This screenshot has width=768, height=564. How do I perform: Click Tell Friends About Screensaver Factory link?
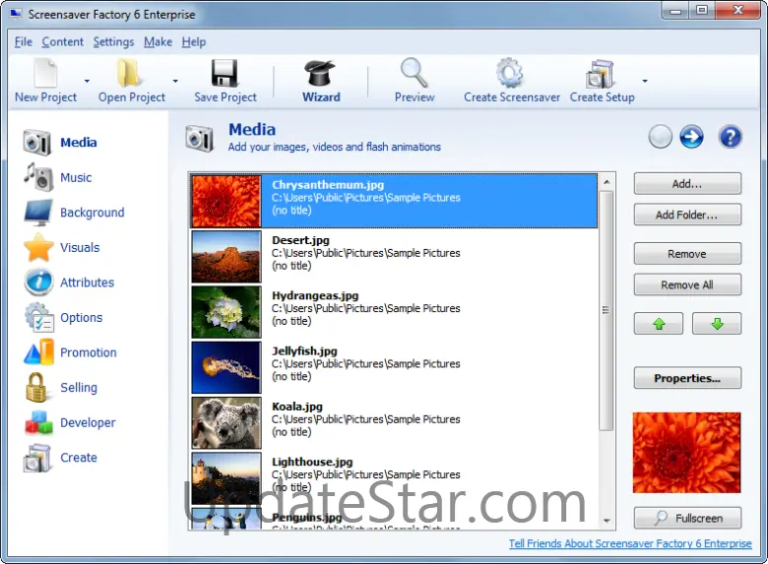tap(630, 543)
